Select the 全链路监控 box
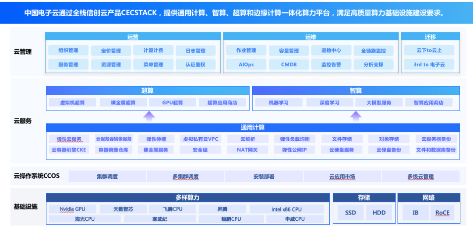473x229 pixels. [374, 51]
